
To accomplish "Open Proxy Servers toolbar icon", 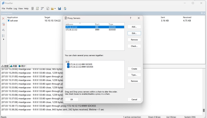I will (x=32, y=8).
